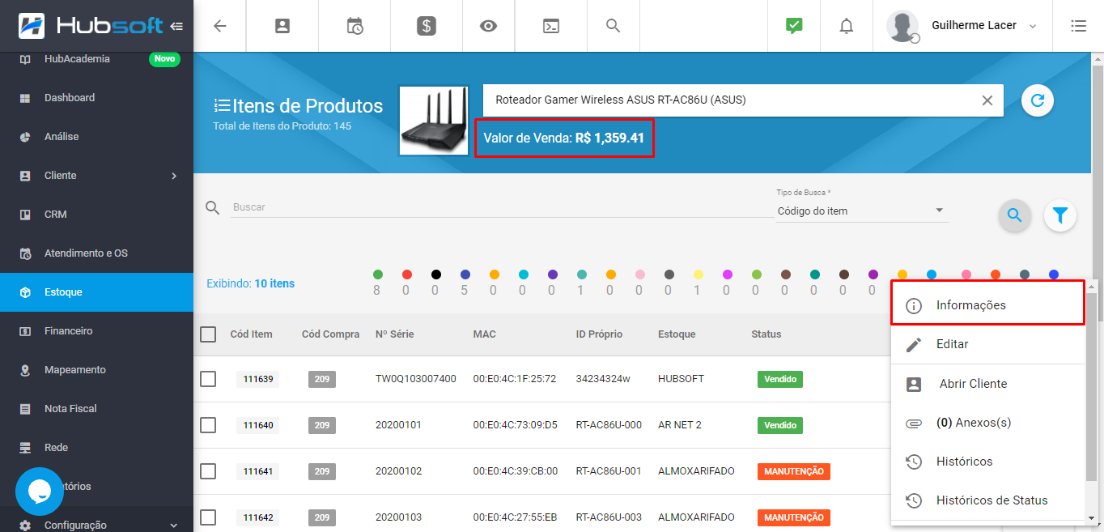This screenshot has height=532, width=1104.
Task: Click MAC address 00:E0:4C:73:09:D5
Action: [515, 425]
